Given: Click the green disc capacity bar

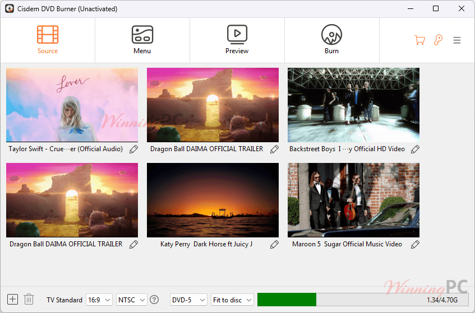Looking at the screenshot, I should coord(287,300).
